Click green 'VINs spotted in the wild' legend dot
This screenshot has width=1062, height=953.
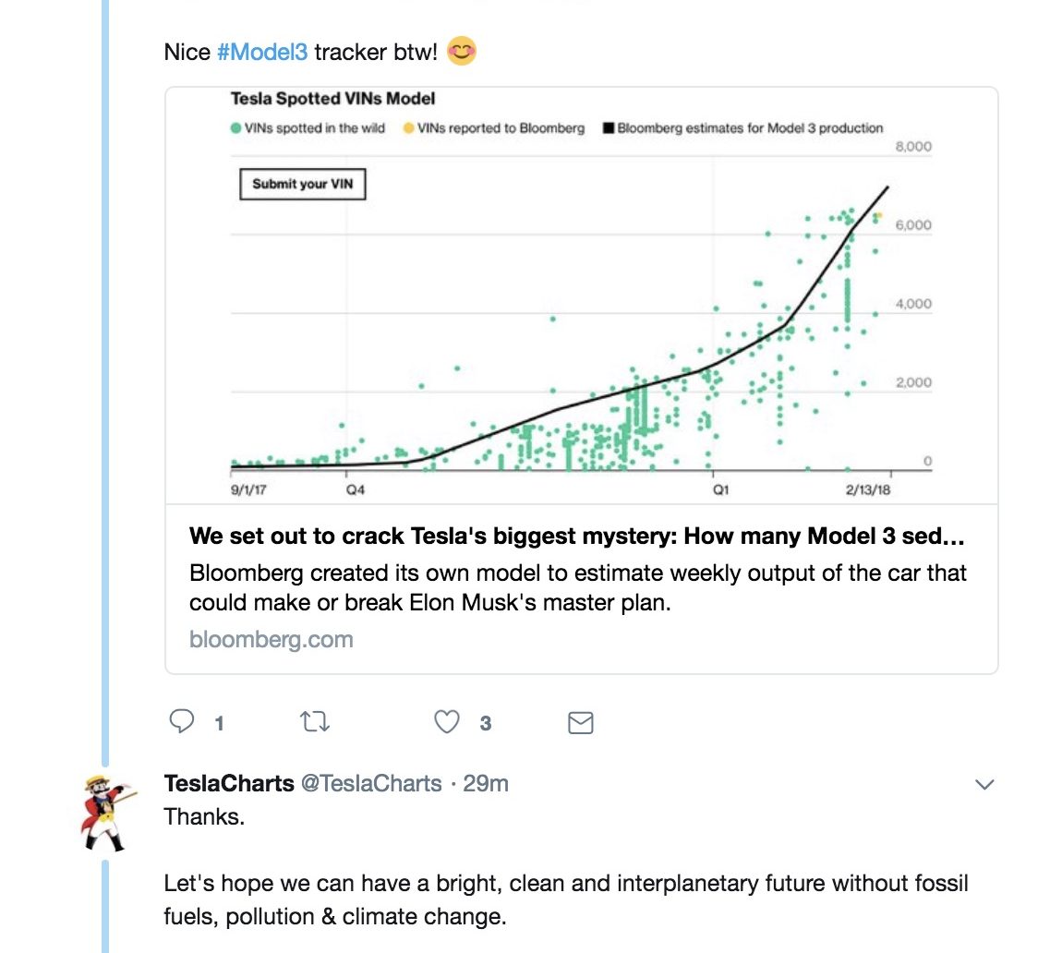[235, 128]
